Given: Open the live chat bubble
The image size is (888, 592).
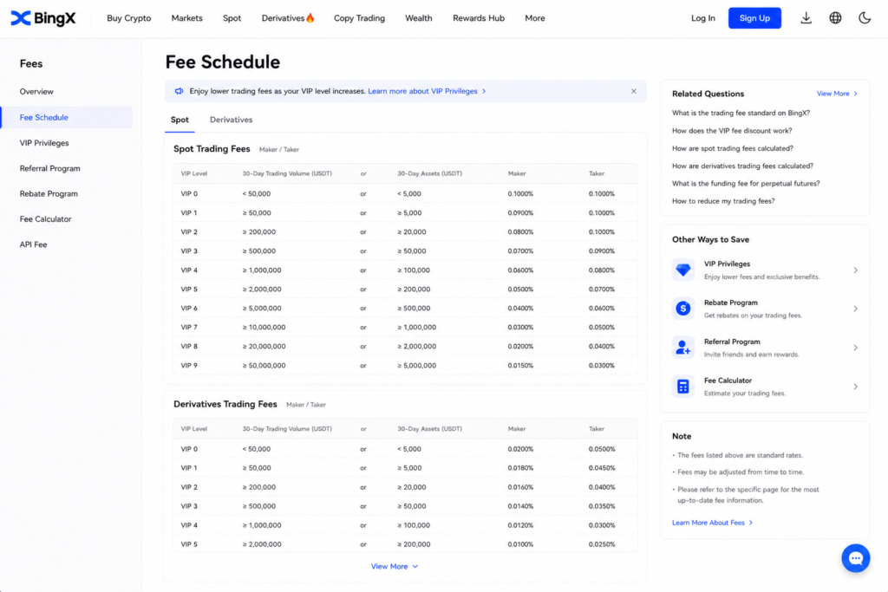Looking at the screenshot, I should coord(855,558).
